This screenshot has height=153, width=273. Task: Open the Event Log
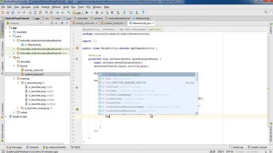236,147
